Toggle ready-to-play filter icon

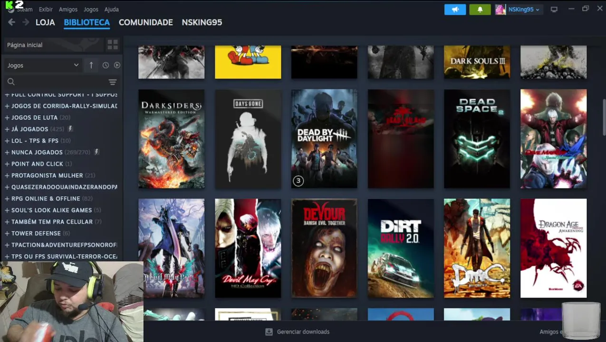(117, 65)
